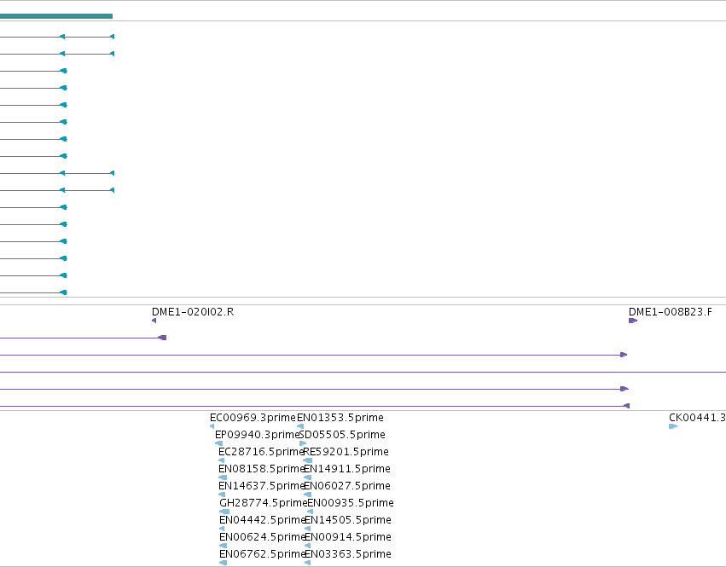Select the EC00969.3prime EST label
The height and width of the screenshot is (567, 726).
(x=253, y=418)
